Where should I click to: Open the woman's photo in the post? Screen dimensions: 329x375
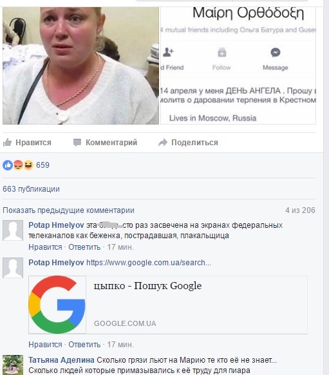coord(80,66)
